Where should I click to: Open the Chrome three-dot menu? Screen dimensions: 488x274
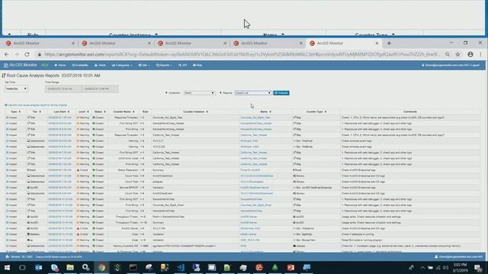point(480,54)
